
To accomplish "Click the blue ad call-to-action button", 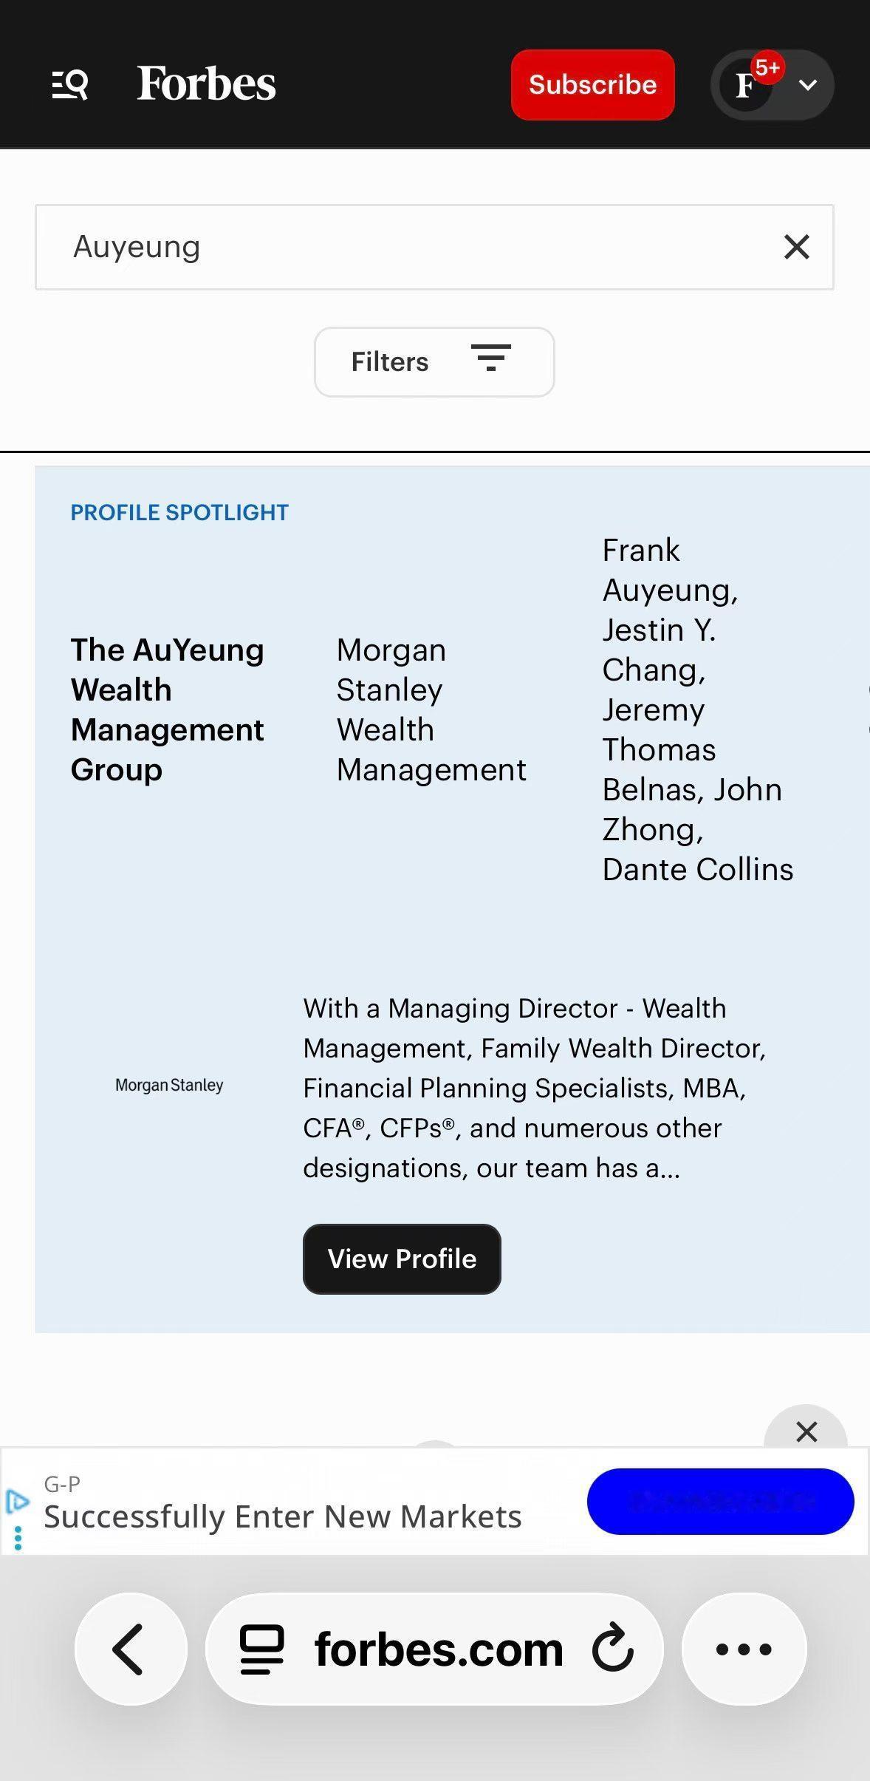I will pos(720,1502).
